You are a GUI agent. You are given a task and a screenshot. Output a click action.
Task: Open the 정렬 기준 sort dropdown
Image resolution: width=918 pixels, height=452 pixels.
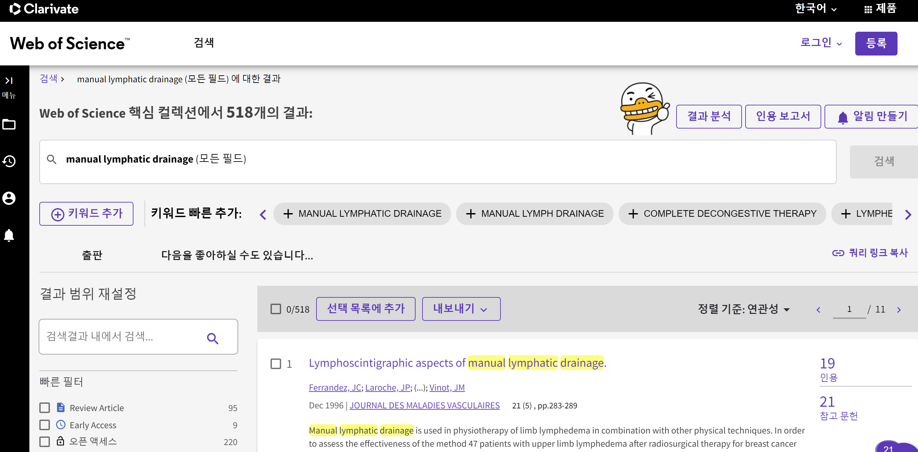click(x=744, y=309)
